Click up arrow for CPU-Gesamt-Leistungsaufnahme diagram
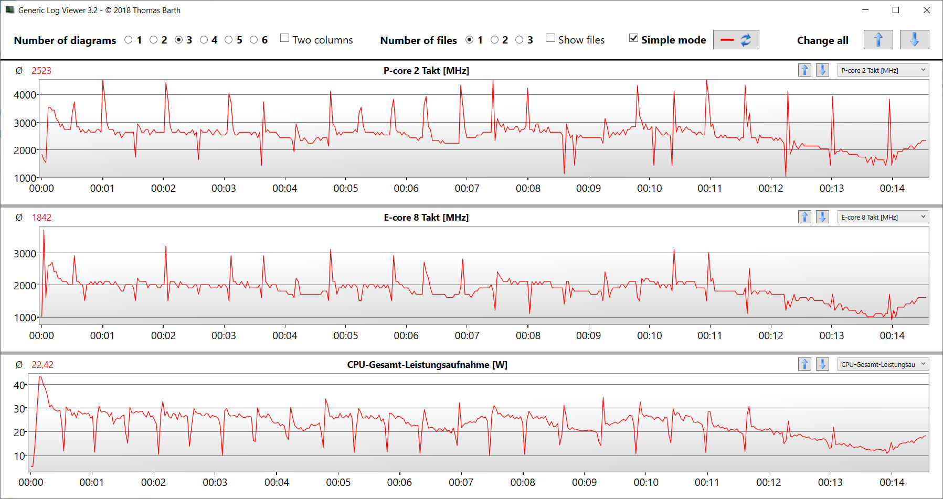This screenshot has height=499, width=943. click(x=804, y=364)
